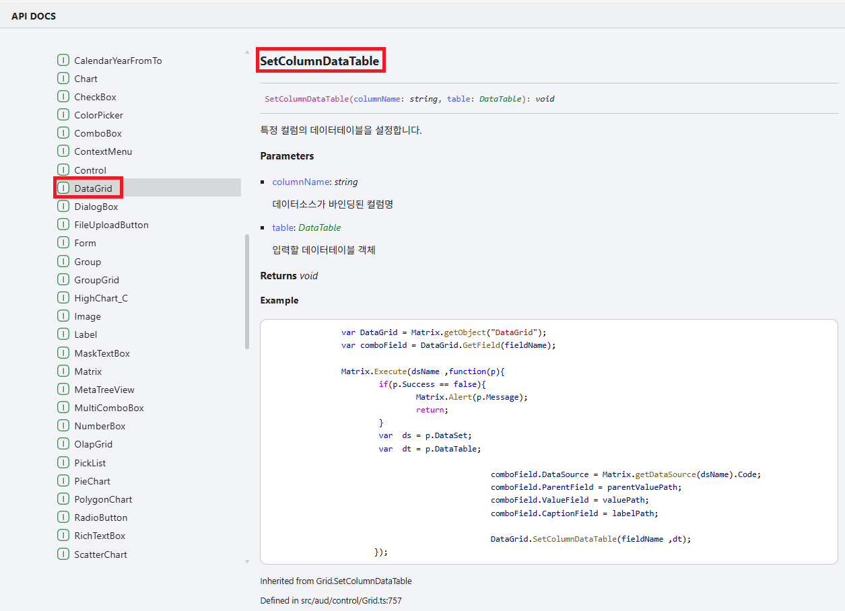845x611 pixels.
Task: Click the icon next to FileUploadButton
Action: (x=63, y=225)
